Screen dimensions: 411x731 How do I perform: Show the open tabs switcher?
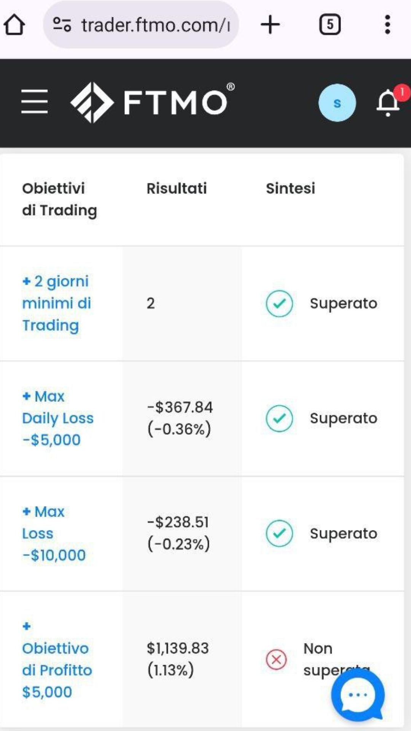(x=330, y=25)
